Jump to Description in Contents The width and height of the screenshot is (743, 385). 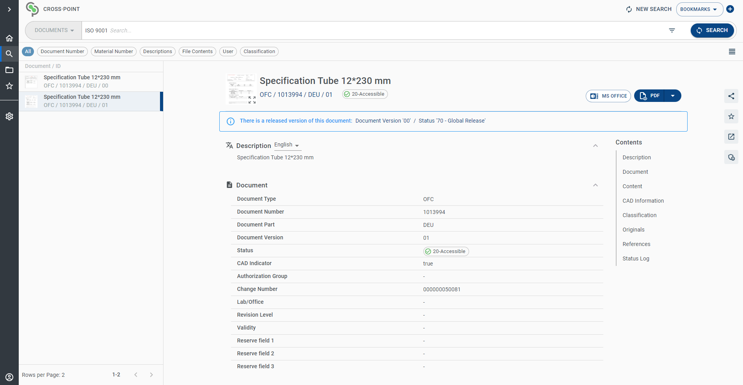(x=636, y=157)
